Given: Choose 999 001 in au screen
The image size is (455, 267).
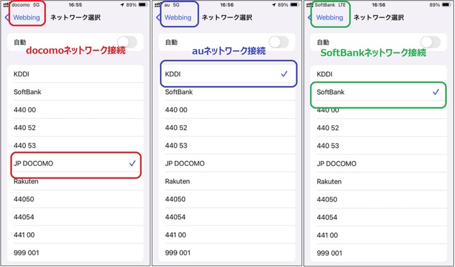Looking at the screenshot, I should (x=227, y=252).
